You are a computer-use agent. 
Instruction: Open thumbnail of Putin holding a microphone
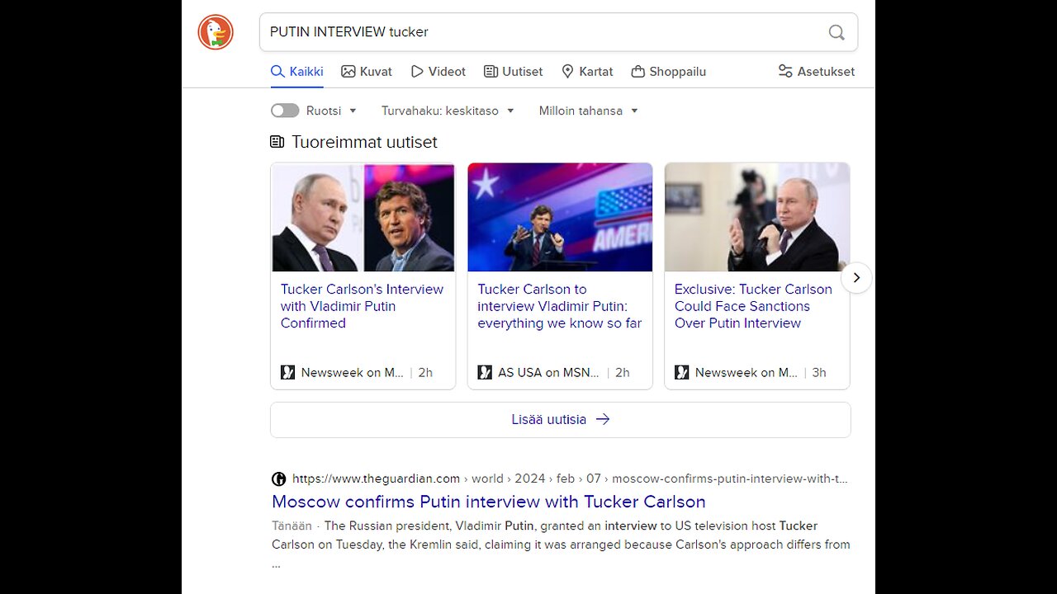tap(757, 218)
